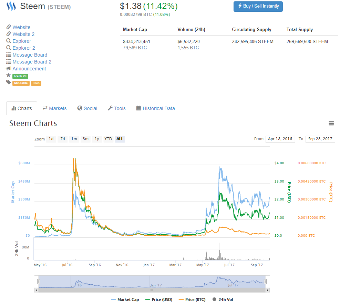340x304 pixels.
Task: Open the Message Board link
Action: (x=30, y=55)
